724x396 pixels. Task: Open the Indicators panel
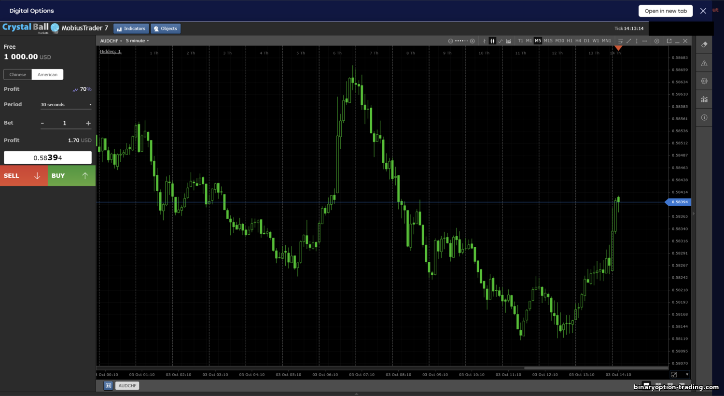(x=131, y=28)
